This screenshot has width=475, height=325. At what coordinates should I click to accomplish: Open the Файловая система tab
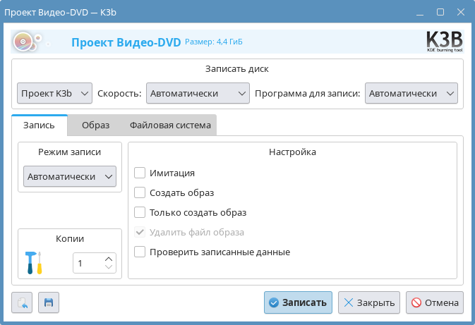point(170,125)
